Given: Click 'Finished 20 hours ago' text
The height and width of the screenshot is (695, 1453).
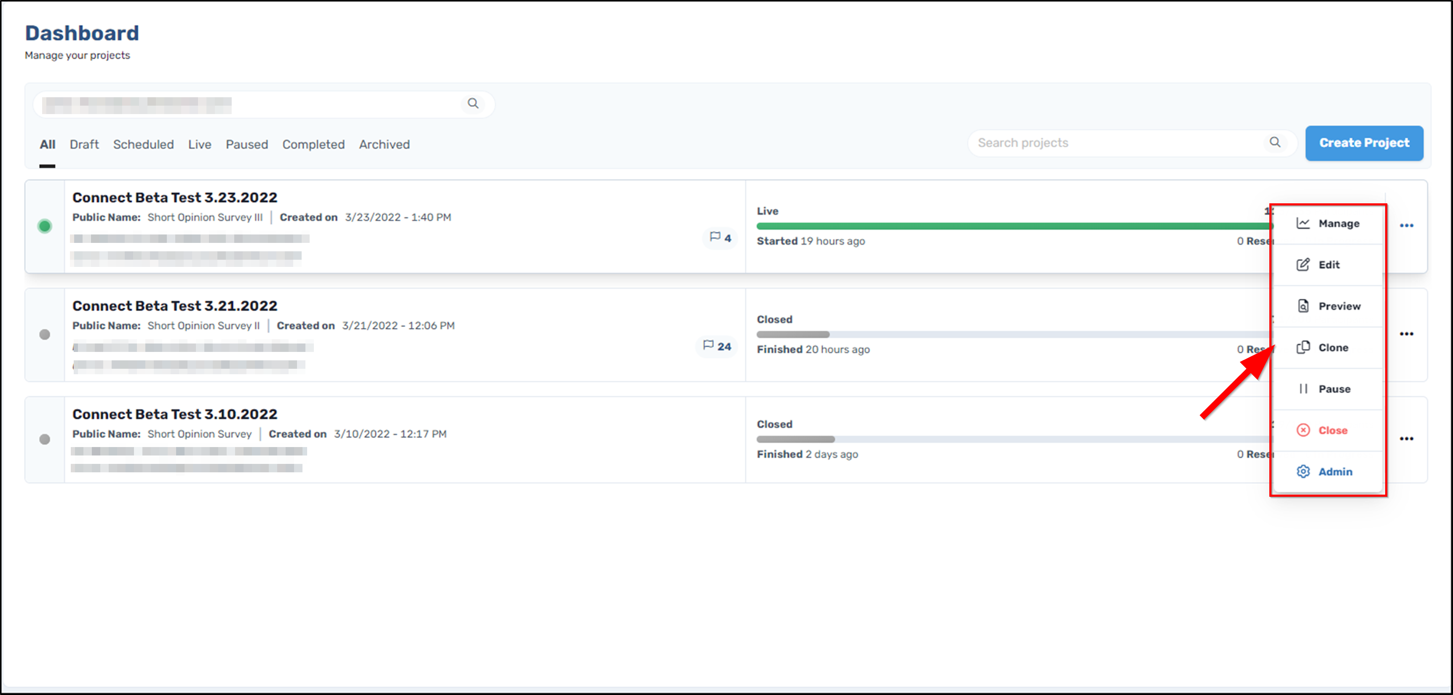Looking at the screenshot, I should tap(813, 349).
